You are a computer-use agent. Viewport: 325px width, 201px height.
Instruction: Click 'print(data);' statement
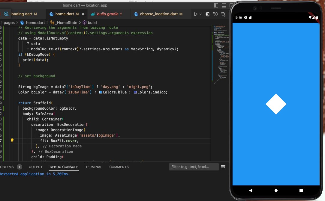[35, 60]
